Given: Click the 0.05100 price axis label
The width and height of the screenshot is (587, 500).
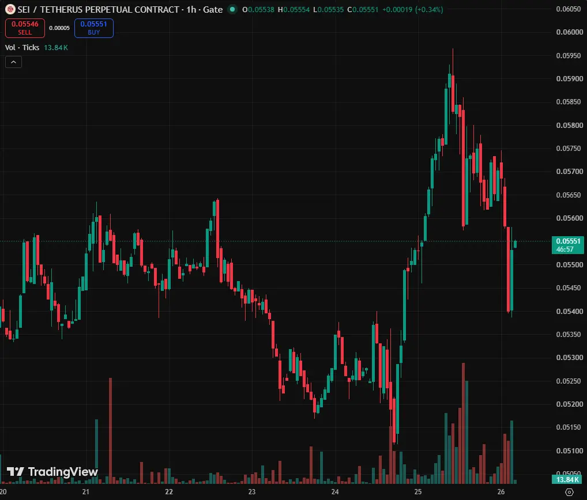Looking at the screenshot, I should pos(569,450).
